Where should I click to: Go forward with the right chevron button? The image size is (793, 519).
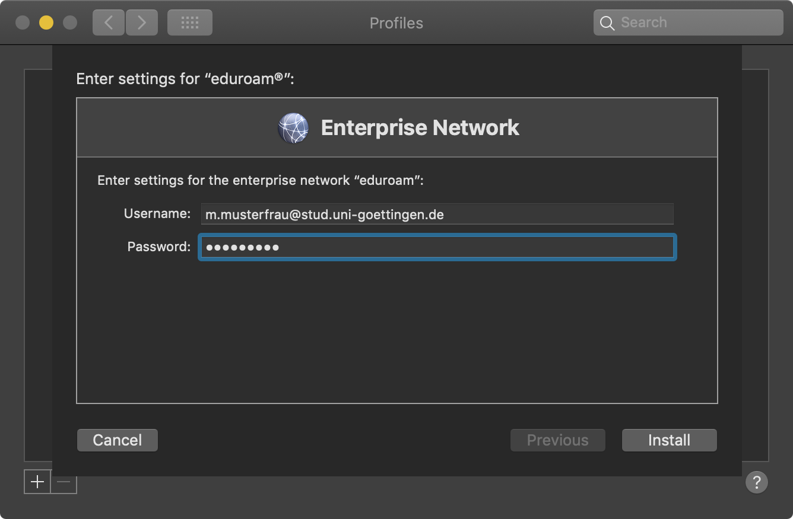pyautogui.click(x=142, y=23)
